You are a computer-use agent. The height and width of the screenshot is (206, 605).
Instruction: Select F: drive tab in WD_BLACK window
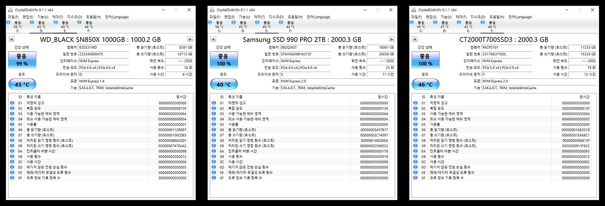pyautogui.click(x=89, y=27)
